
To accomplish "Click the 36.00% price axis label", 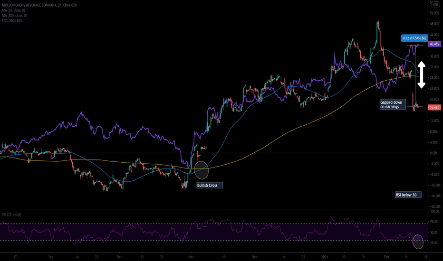I will (x=434, y=56).
